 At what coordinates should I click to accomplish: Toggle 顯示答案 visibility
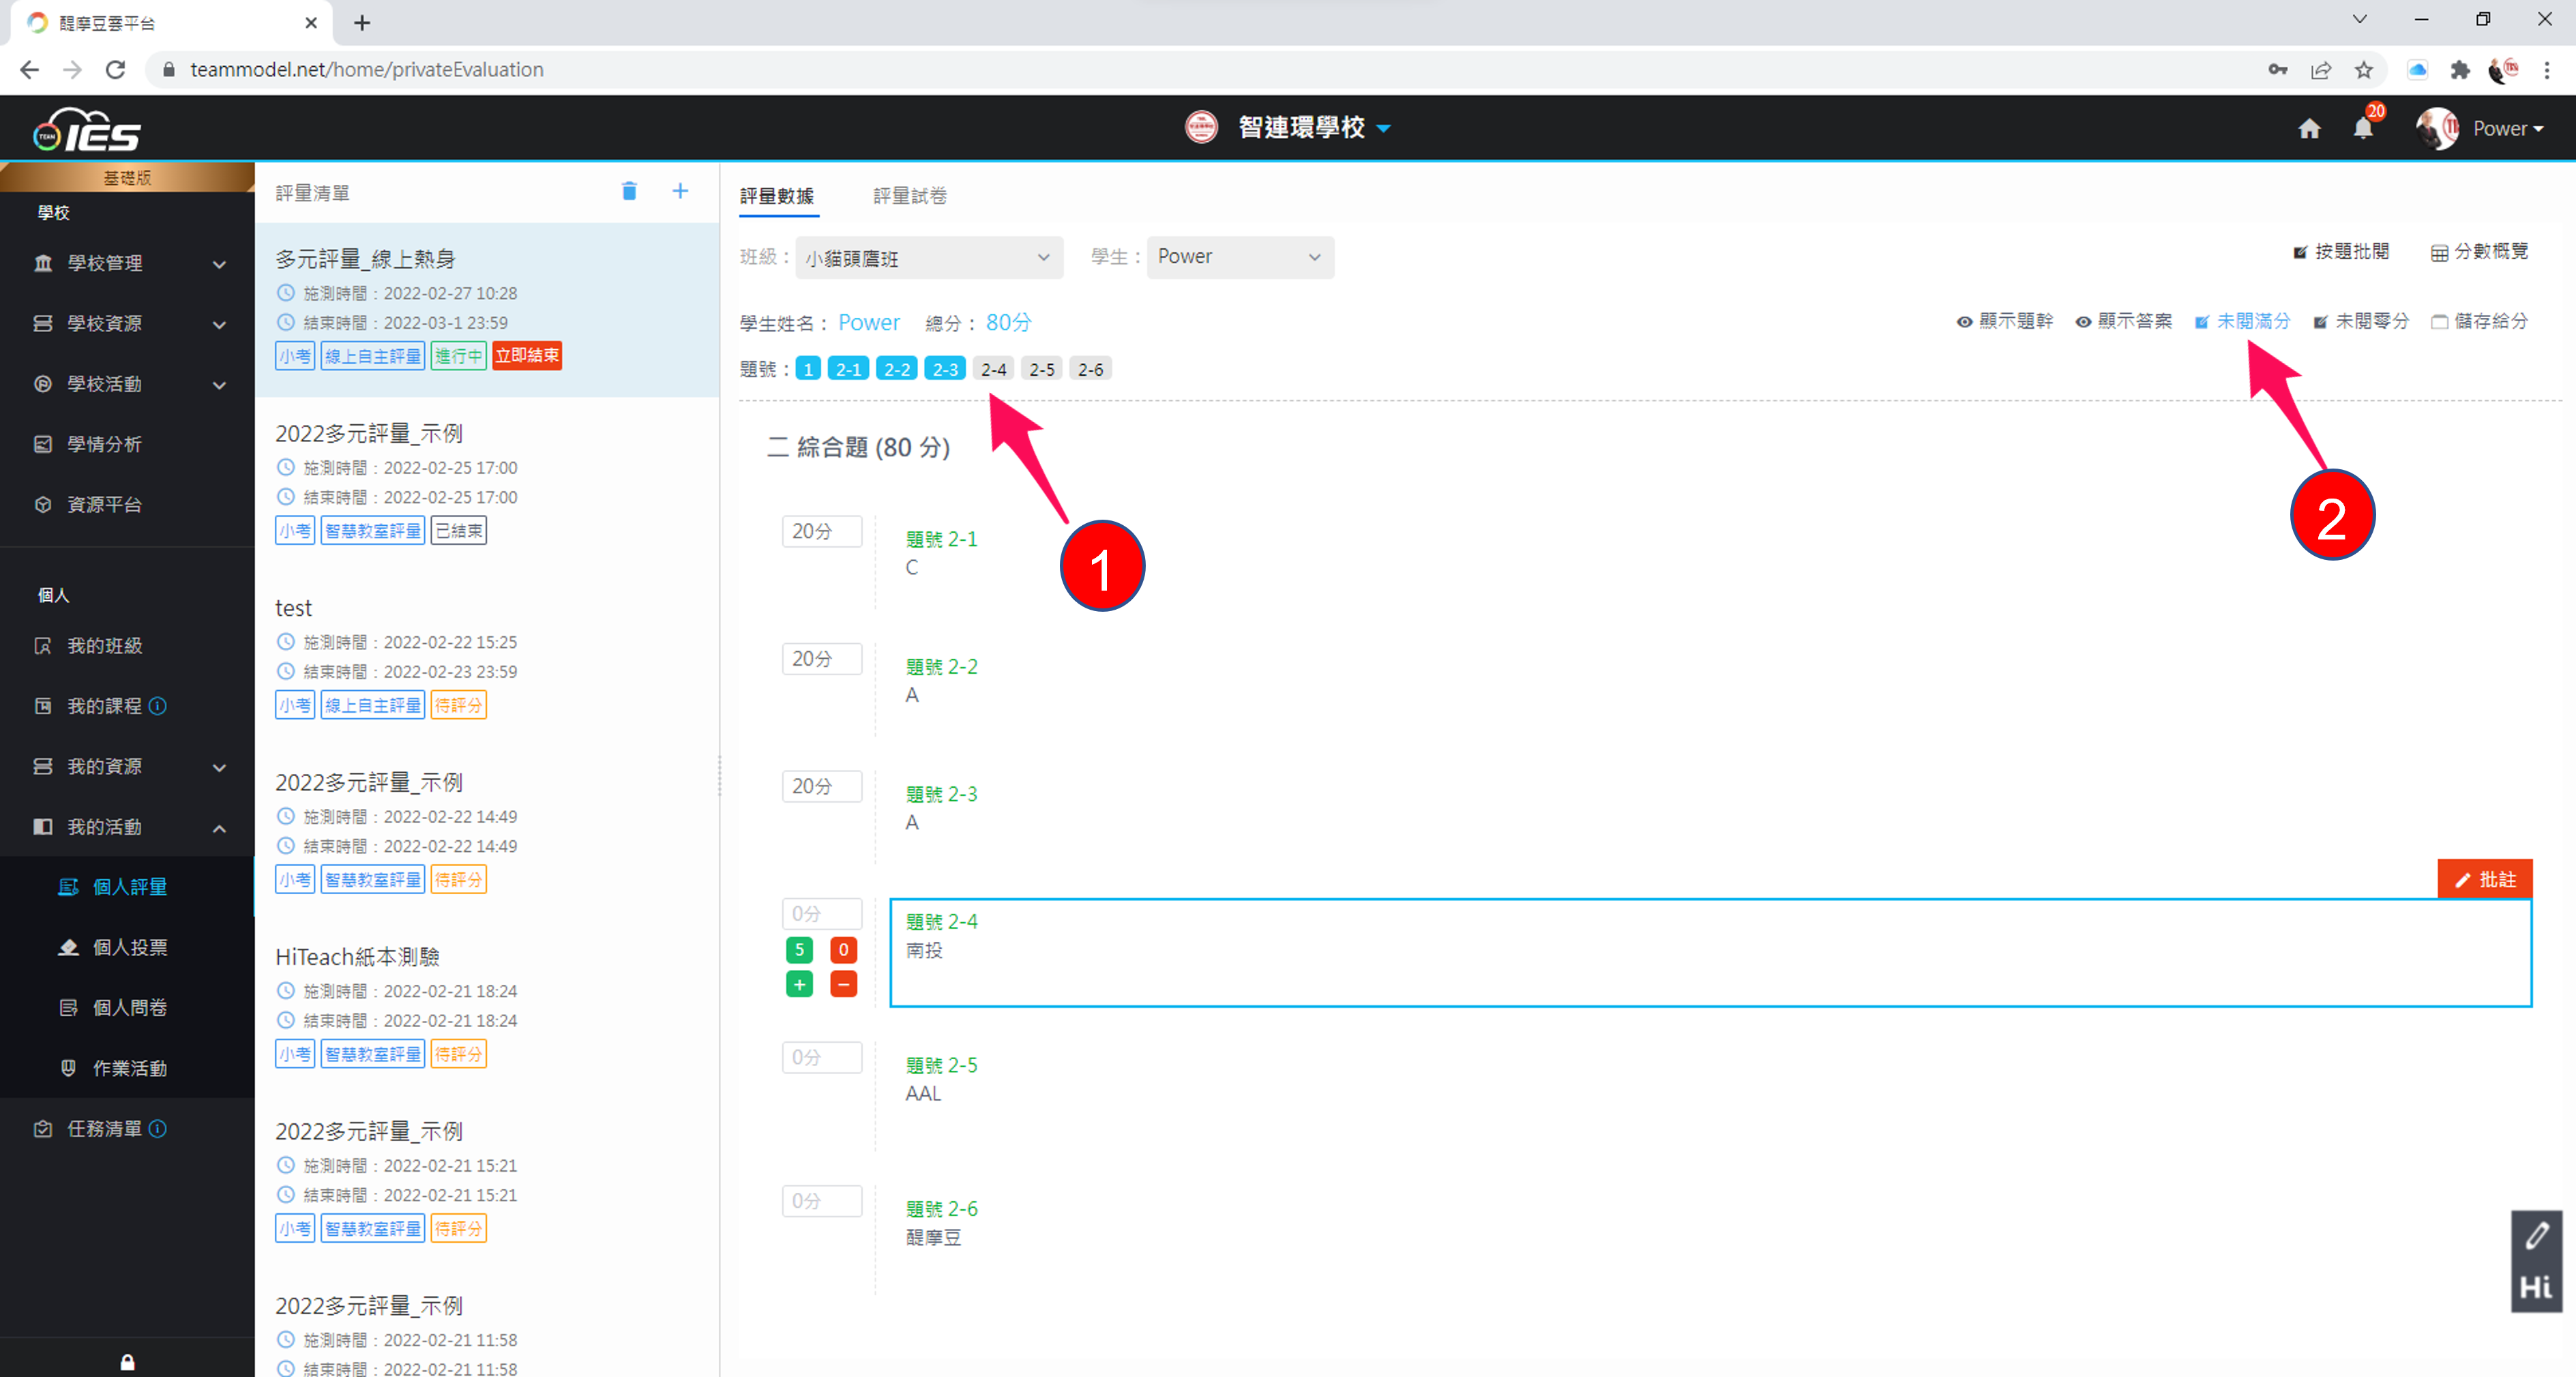point(2124,321)
